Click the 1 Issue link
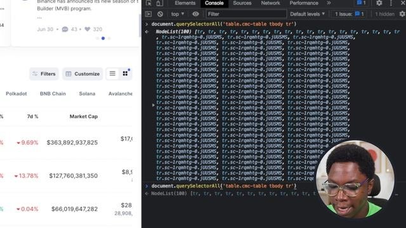Viewport: 406px width, 228px height. click(x=350, y=14)
